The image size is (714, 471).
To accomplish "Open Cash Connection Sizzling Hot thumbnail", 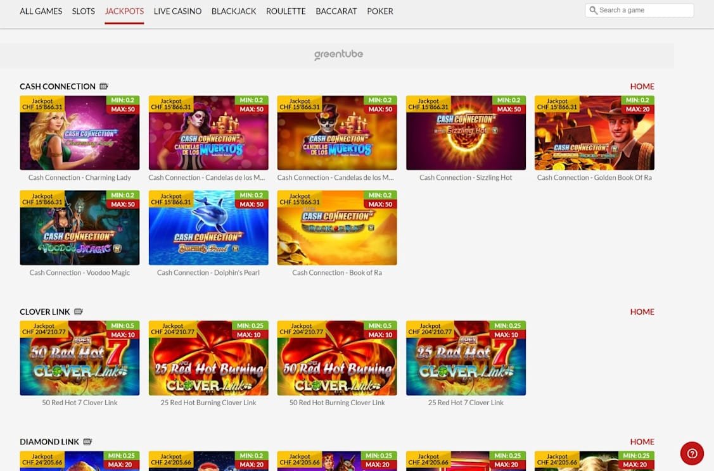I will pyautogui.click(x=466, y=132).
